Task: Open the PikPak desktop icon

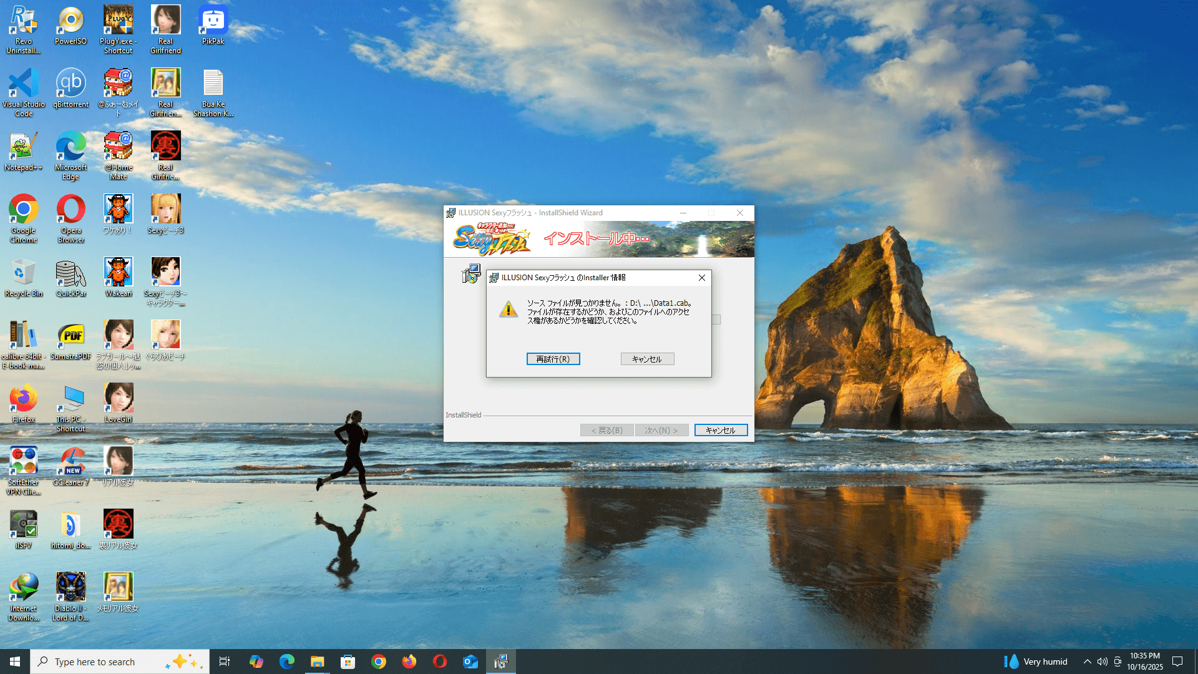Action: tap(213, 21)
